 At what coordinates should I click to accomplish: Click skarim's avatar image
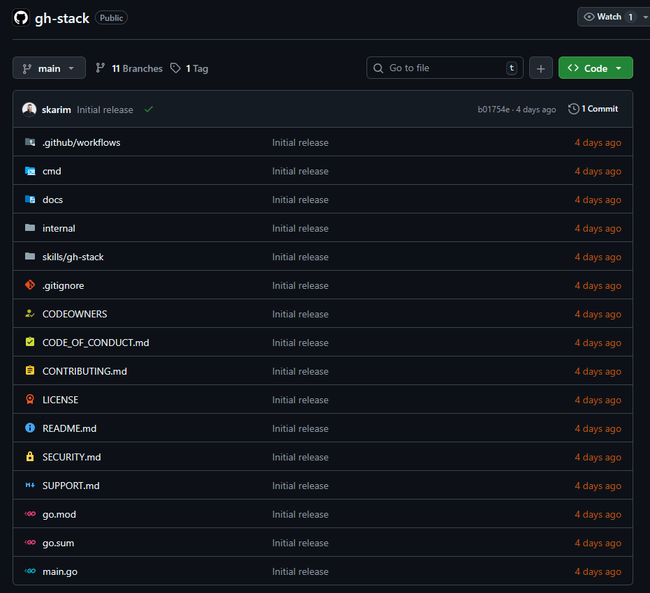tap(29, 110)
